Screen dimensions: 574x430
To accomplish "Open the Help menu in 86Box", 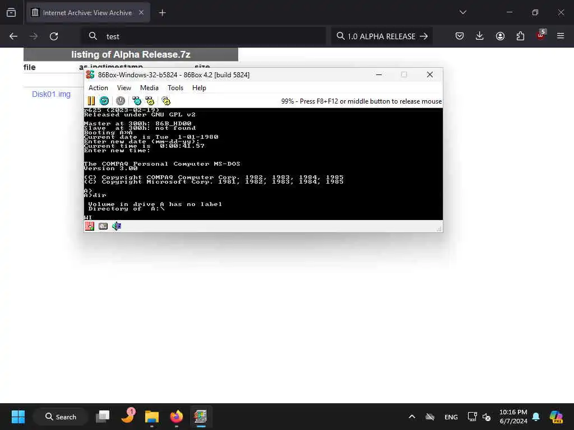I will (x=199, y=88).
